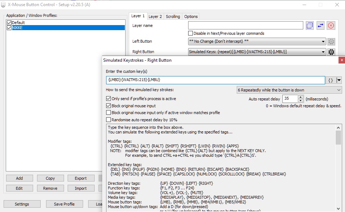Click the help text scrollbar up arrow
This screenshot has height=212, width=345.
pos(338,127)
